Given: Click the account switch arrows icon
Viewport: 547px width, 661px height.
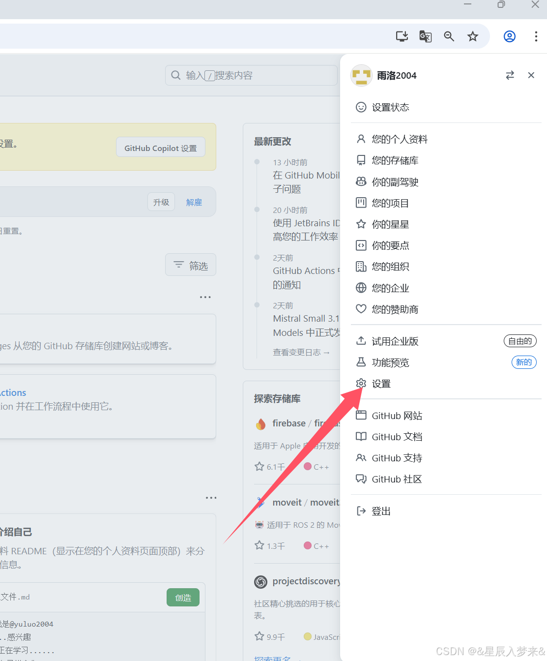Looking at the screenshot, I should pos(510,75).
